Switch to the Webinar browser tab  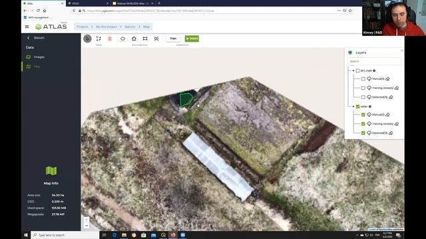(x=132, y=3)
